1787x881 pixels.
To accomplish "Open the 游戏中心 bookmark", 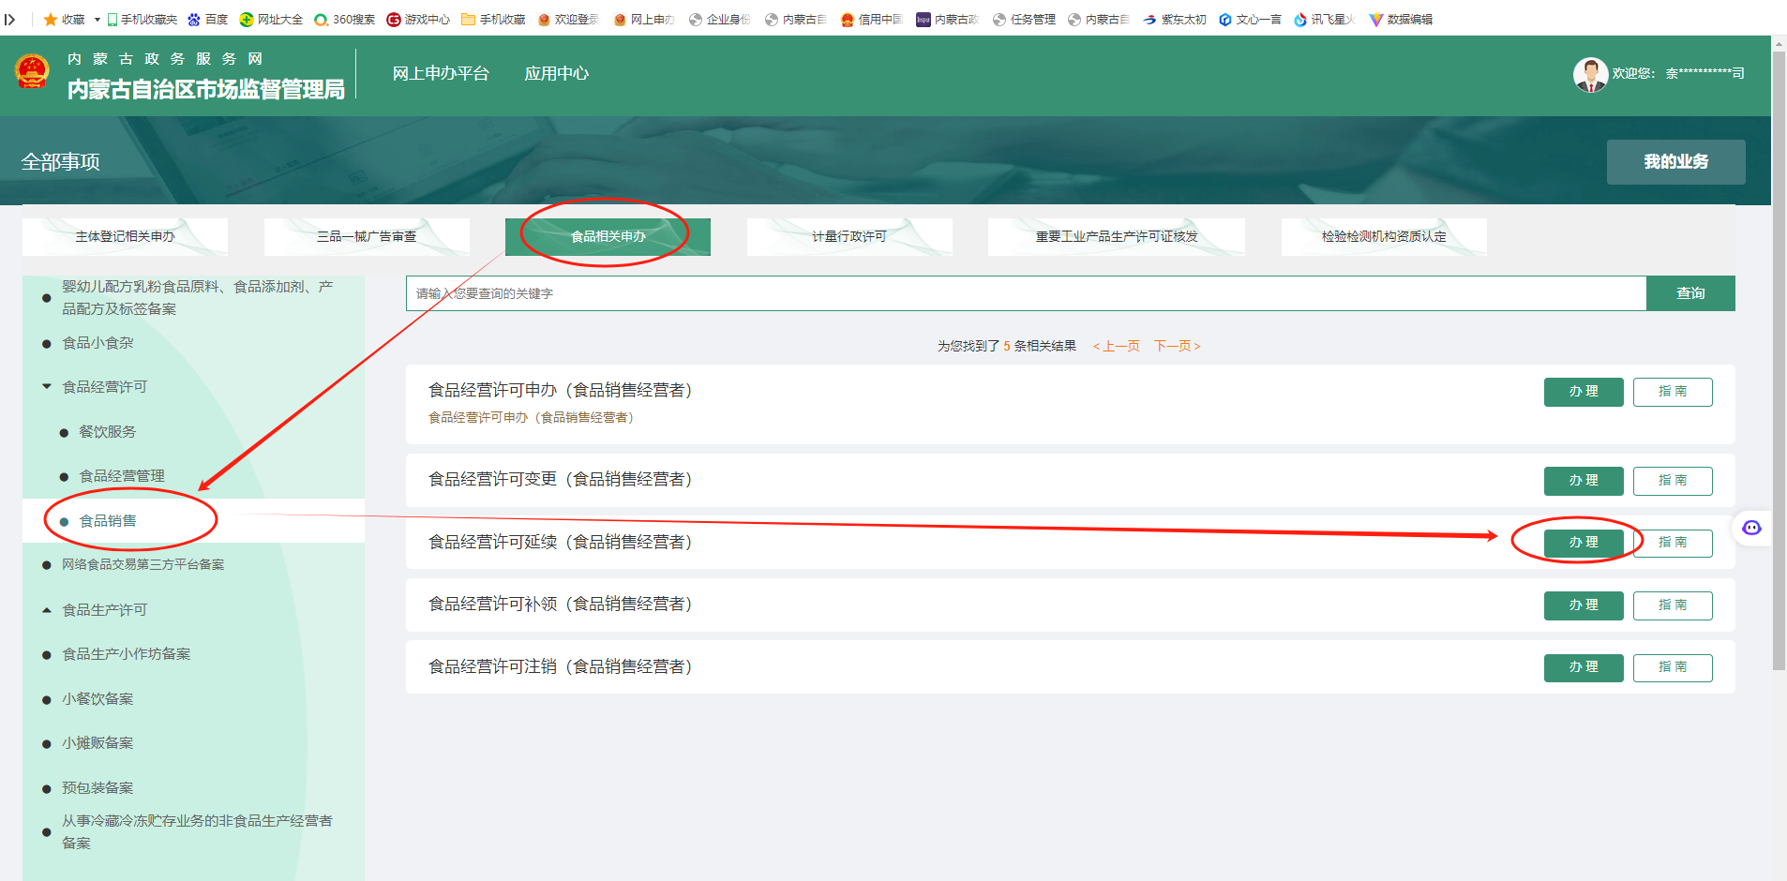I will (x=417, y=19).
